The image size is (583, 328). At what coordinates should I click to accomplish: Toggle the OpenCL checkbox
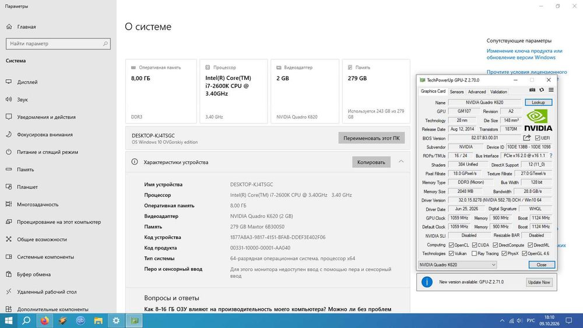451,245
